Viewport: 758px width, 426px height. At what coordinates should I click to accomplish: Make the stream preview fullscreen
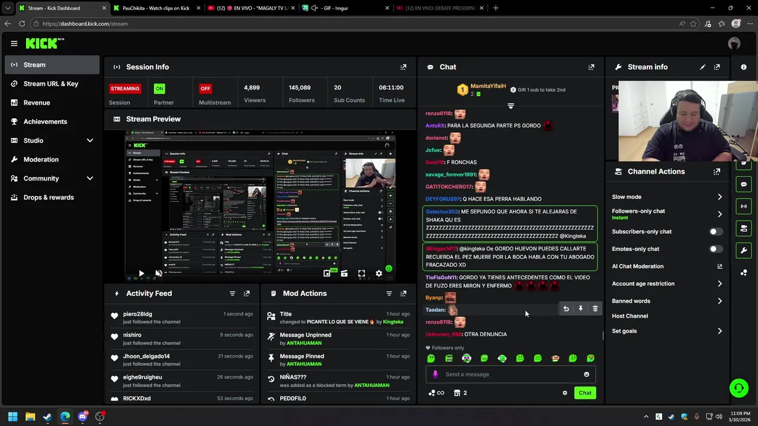(361, 273)
